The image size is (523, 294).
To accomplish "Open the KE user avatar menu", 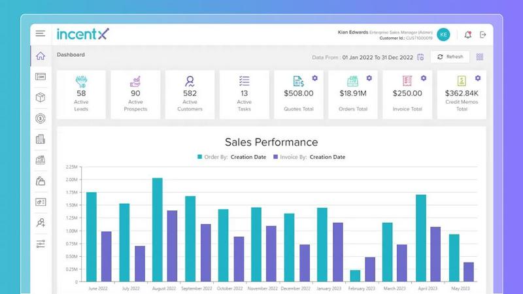I will pos(444,35).
